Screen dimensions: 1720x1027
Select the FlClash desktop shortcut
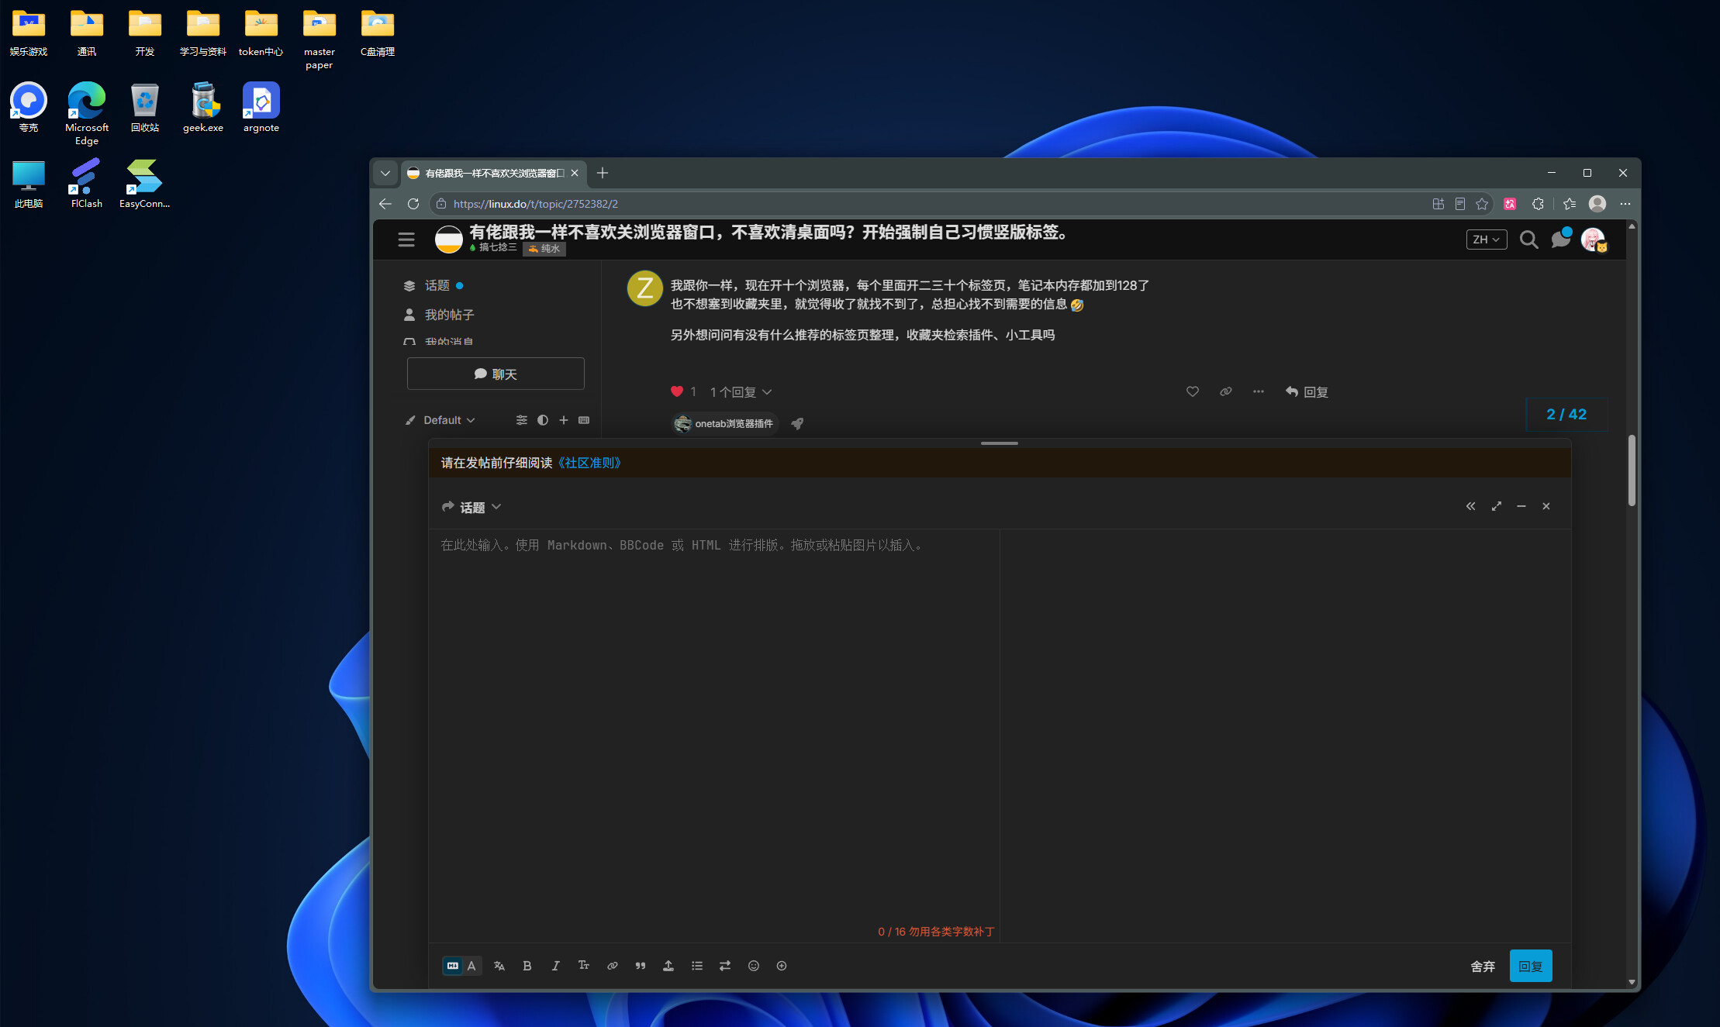pyautogui.click(x=87, y=184)
